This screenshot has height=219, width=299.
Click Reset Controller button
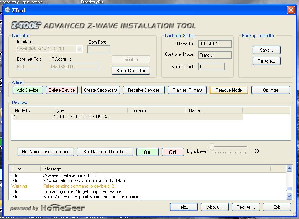tap(131, 71)
